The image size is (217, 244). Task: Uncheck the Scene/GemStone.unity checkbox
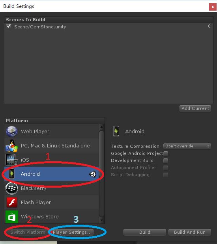tap(8, 26)
